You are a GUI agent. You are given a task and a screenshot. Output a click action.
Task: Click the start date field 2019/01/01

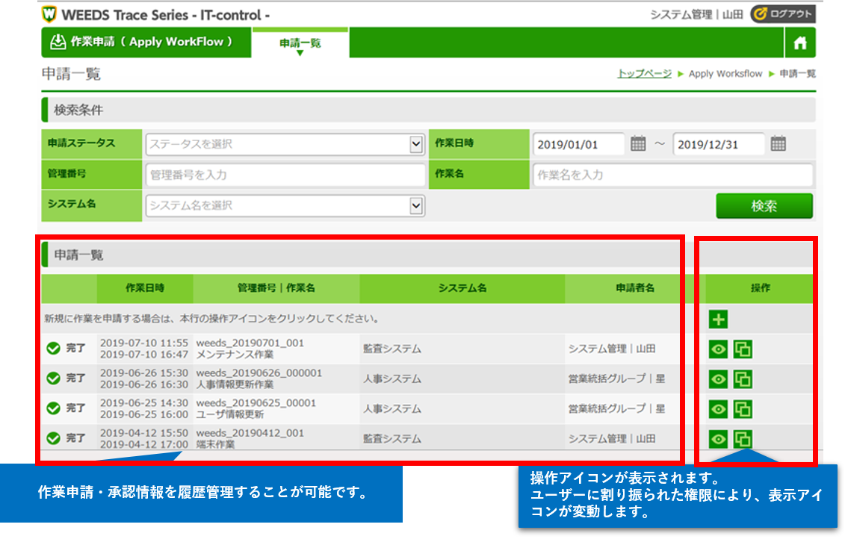[x=578, y=144]
